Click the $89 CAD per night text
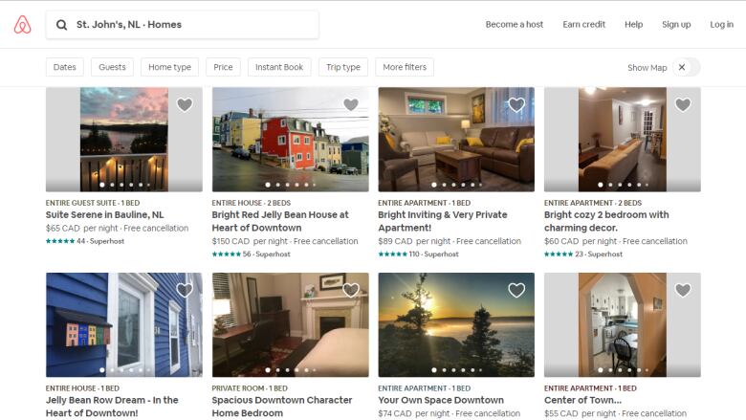This screenshot has height=420, width=746. (414, 241)
